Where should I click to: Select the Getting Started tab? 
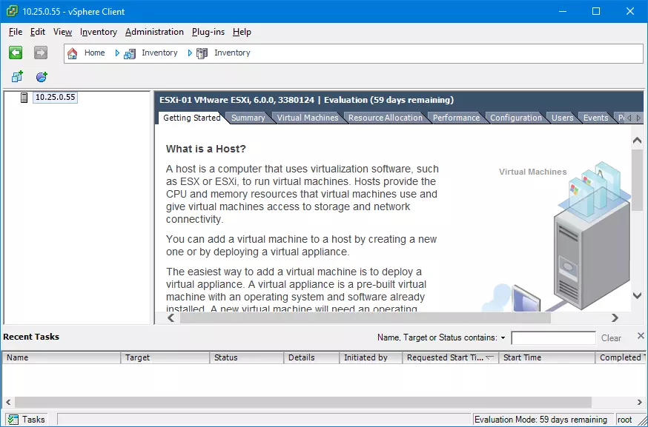(192, 118)
